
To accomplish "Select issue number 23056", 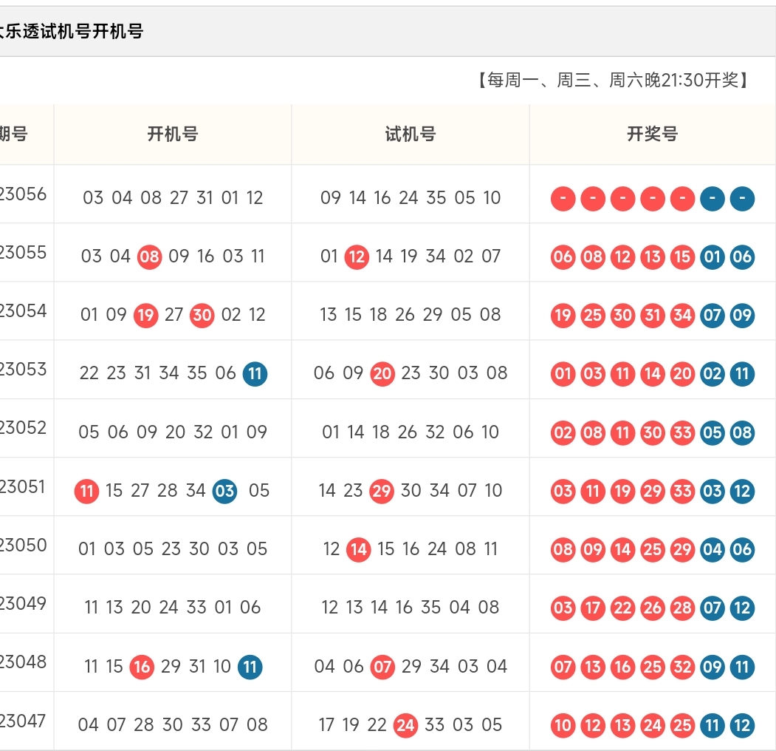I will [x=23, y=194].
